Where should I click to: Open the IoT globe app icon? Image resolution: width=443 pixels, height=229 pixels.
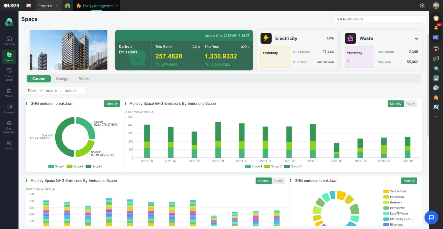click(x=436, y=68)
